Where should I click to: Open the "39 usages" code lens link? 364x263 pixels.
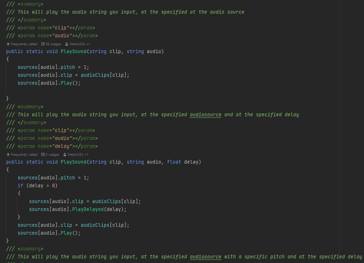coord(53,44)
